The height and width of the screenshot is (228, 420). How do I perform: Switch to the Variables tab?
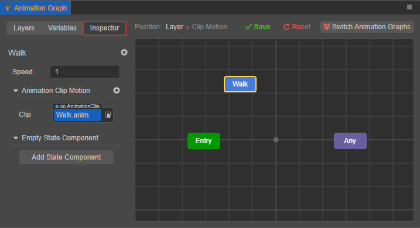point(63,28)
